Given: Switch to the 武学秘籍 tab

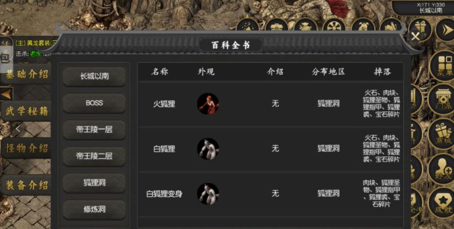Looking at the screenshot, I should point(26,111).
